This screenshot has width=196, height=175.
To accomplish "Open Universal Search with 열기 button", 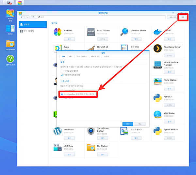I will [x=136, y=39].
